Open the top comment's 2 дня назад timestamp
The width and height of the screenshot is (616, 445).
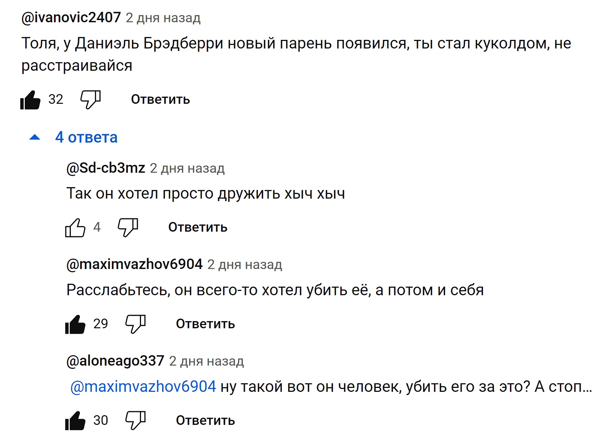click(163, 18)
